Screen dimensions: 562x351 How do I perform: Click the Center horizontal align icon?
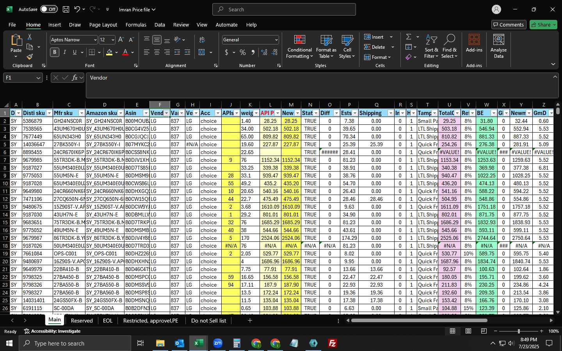[157, 52]
